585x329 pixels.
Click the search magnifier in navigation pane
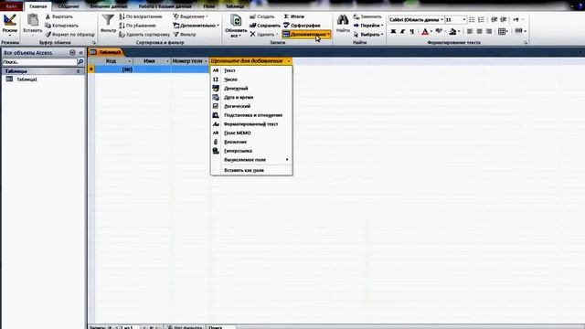click(80, 62)
